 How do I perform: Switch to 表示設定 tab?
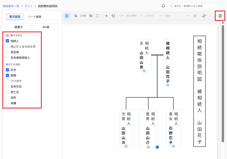15,17
